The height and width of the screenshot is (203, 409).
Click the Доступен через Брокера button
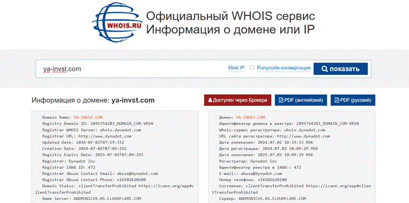coord(237,100)
